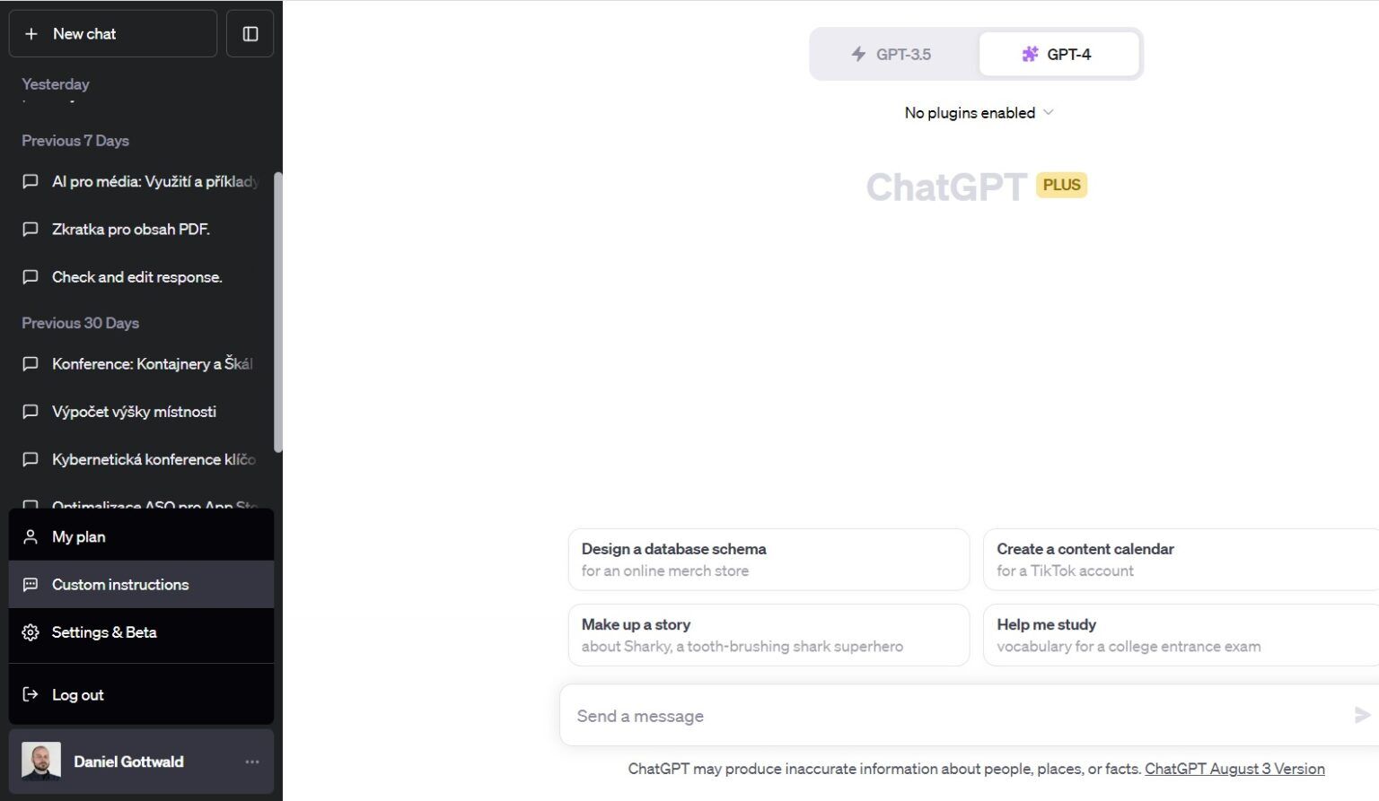Click the Log out arrow icon
This screenshot has width=1379, height=801.
coord(31,694)
